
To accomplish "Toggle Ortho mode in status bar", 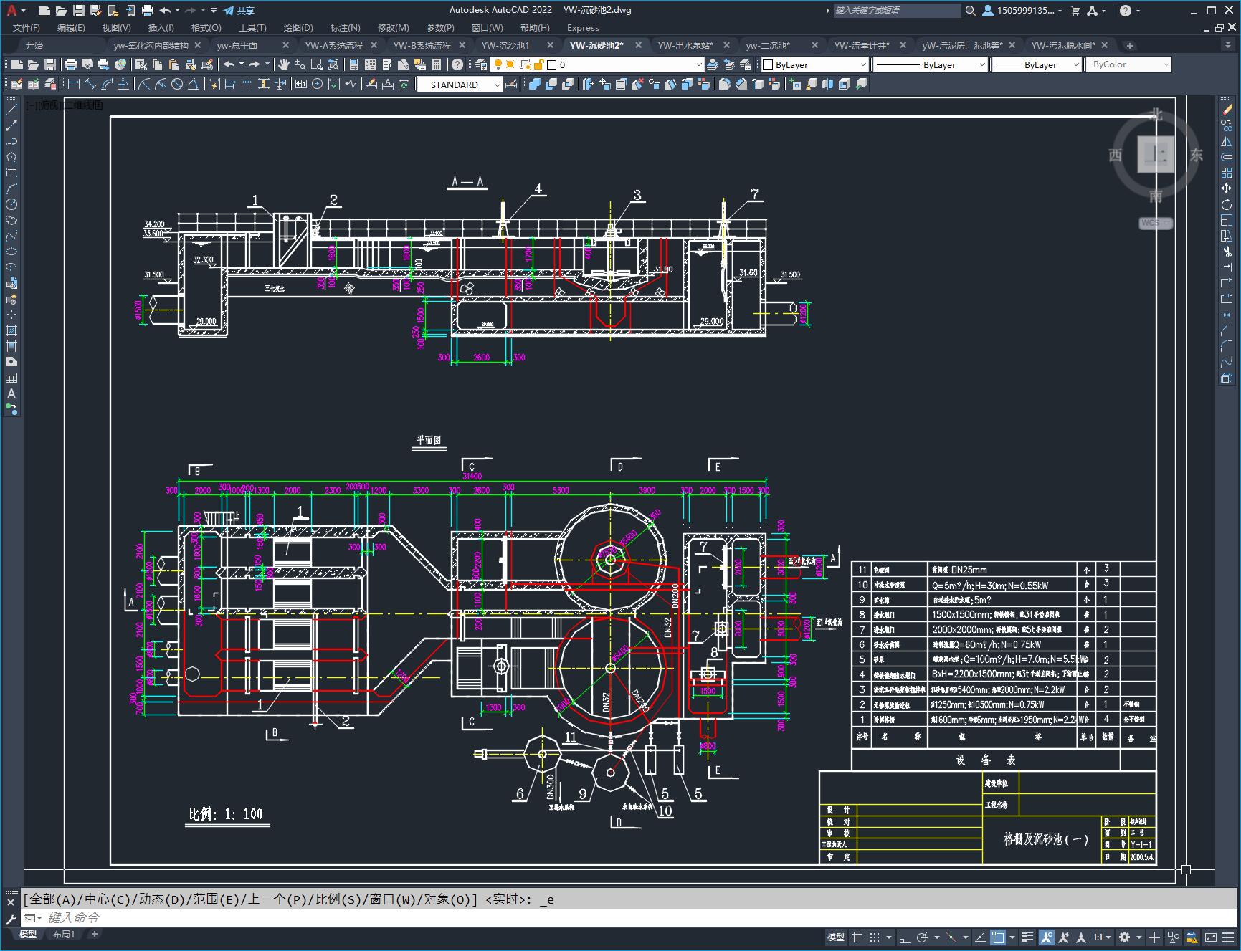I will click(x=905, y=937).
